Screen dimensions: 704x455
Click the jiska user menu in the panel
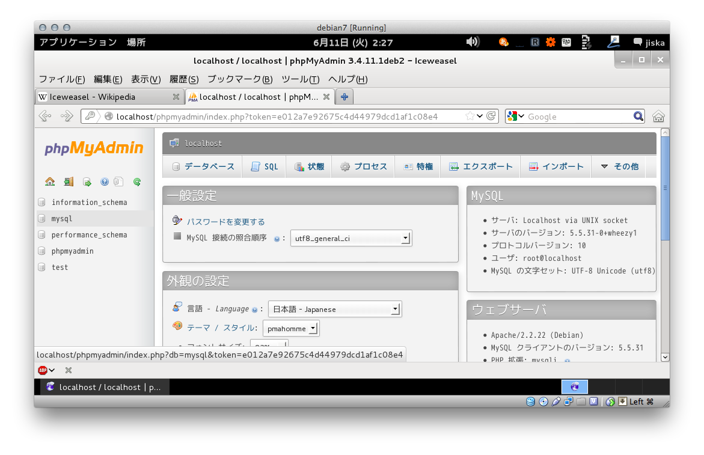click(x=649, y=43)
